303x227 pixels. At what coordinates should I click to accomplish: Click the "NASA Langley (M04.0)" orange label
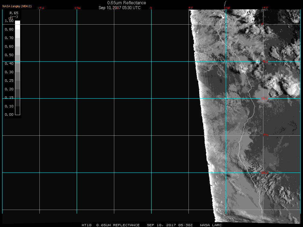[x=17, y=6]
